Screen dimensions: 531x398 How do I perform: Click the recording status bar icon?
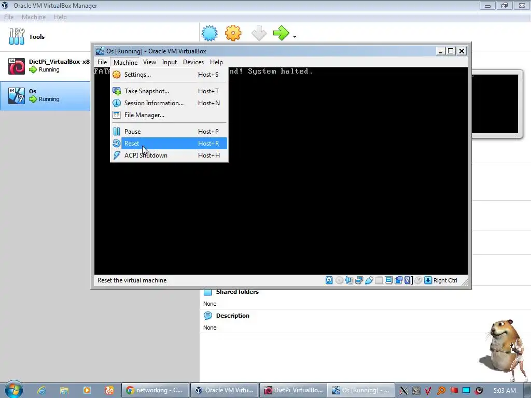pos(399,280)
